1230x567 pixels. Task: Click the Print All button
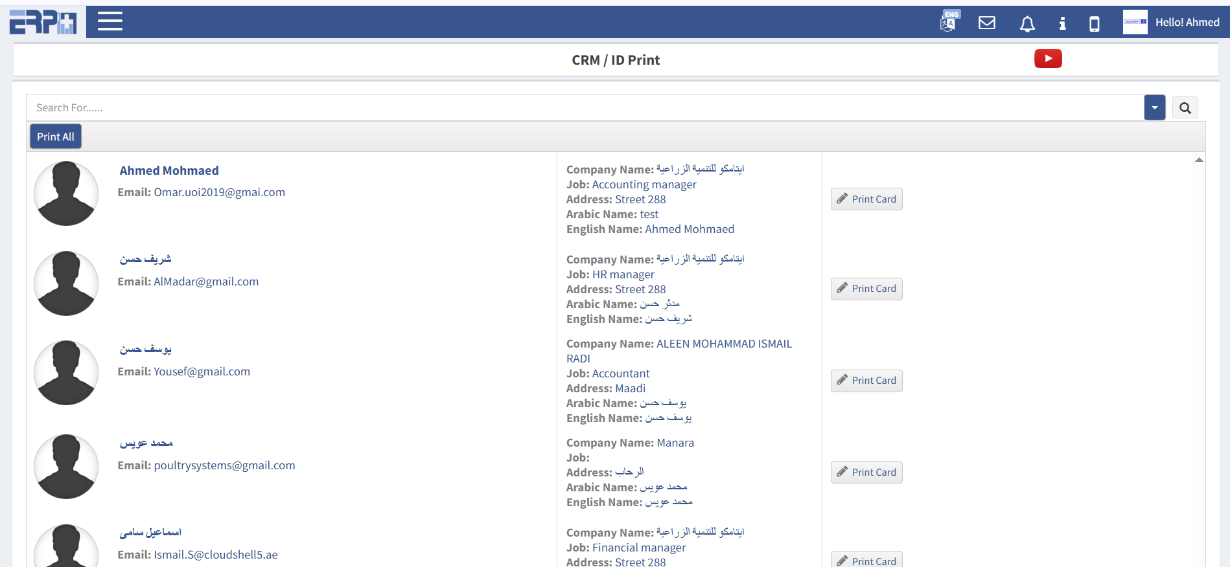click(x=56, y=137)
